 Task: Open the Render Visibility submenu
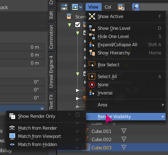point(126,117)
